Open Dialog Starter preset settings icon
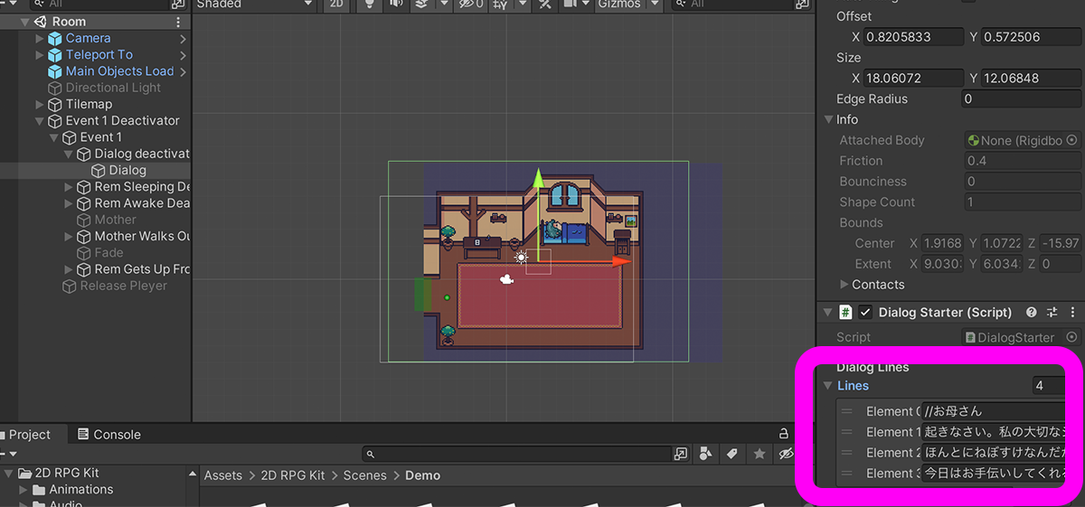This screenshot has height=507, width=1085. 1052,312
